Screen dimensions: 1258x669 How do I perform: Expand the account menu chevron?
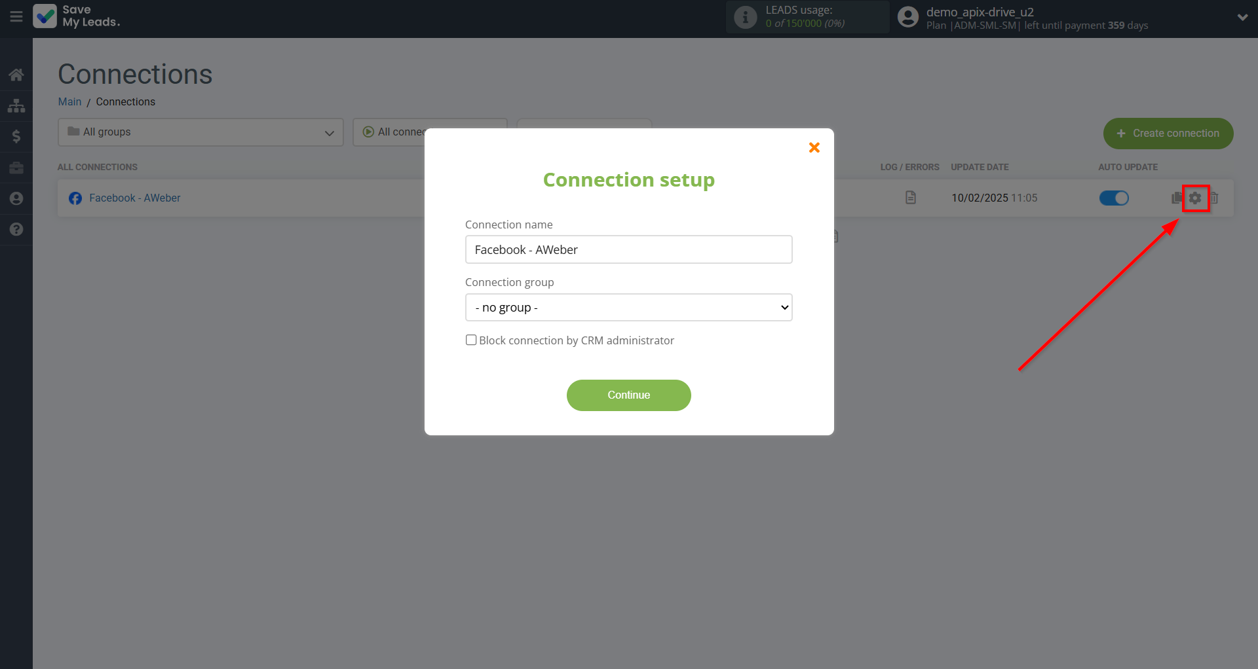tap(1242, 18)
